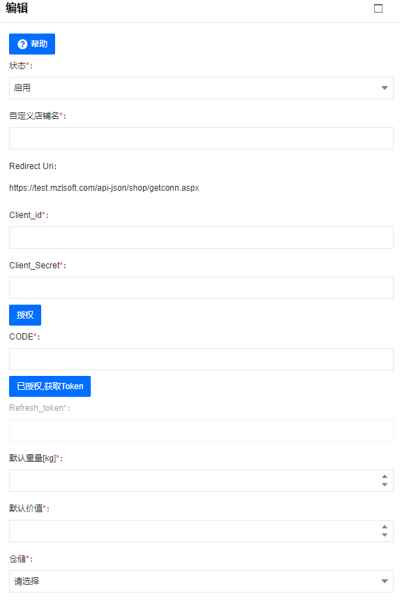Increase 默认价值 with up arrow
Screen dimensions: 400x603
click(x=385, y=527)
